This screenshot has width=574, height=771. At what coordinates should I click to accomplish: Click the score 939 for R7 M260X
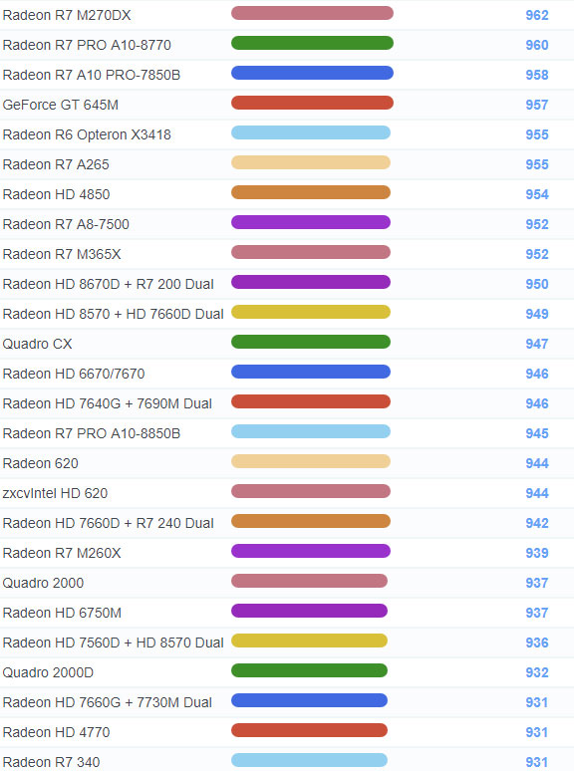click(536, 553)
